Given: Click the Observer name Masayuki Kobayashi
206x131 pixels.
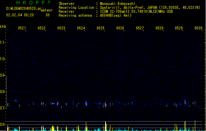Looking at the screenshot, I should point(118,4).
